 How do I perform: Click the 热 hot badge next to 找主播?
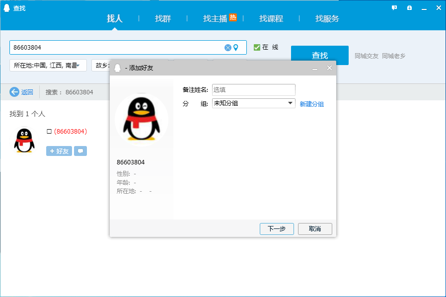233,17
